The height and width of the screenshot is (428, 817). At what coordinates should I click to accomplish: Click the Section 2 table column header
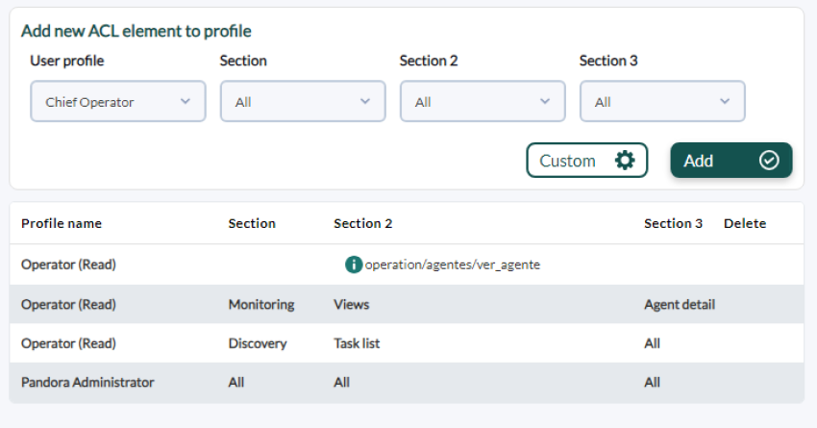click(362, 224)
